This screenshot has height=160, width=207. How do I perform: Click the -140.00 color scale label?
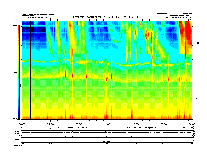click(x=14, y=72)
